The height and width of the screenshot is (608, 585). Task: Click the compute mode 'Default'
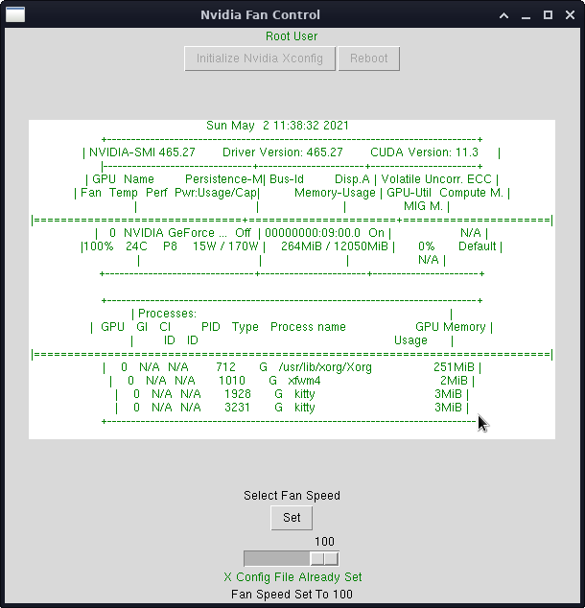[478, 246]
